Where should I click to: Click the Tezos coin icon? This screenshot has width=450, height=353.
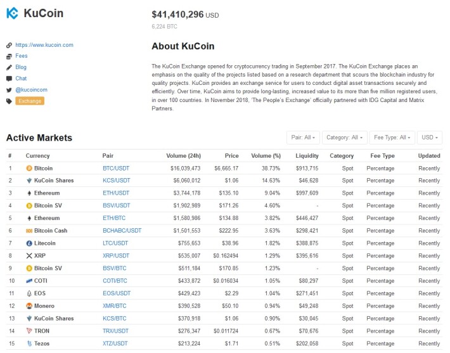[29, 343]
